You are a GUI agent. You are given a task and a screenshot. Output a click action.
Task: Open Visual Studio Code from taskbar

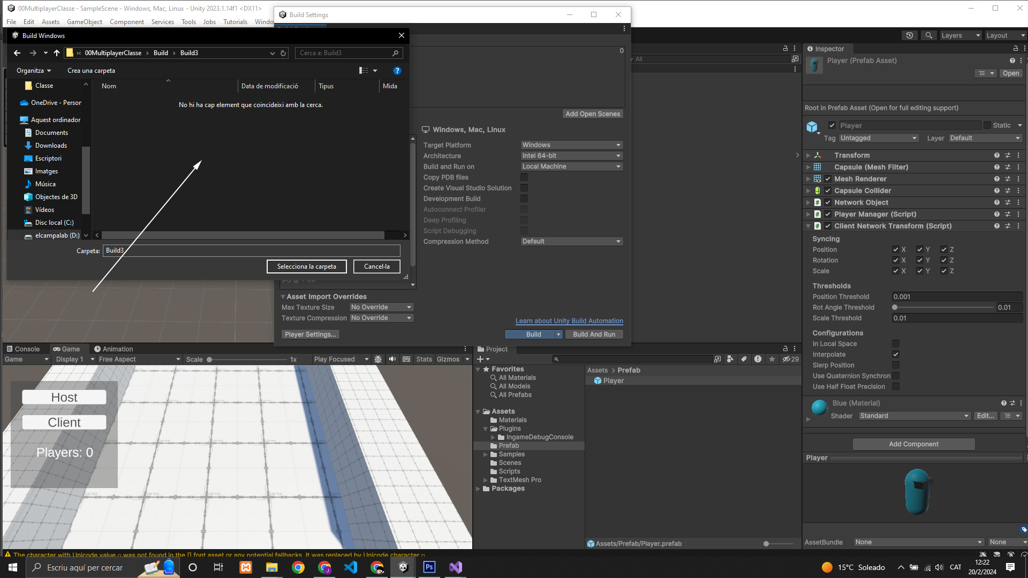pyautogui.click(x=351, y=567)
